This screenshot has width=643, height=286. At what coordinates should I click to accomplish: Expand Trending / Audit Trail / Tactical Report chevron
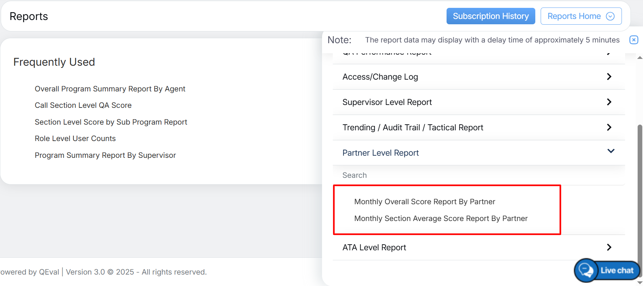point(609,127)
